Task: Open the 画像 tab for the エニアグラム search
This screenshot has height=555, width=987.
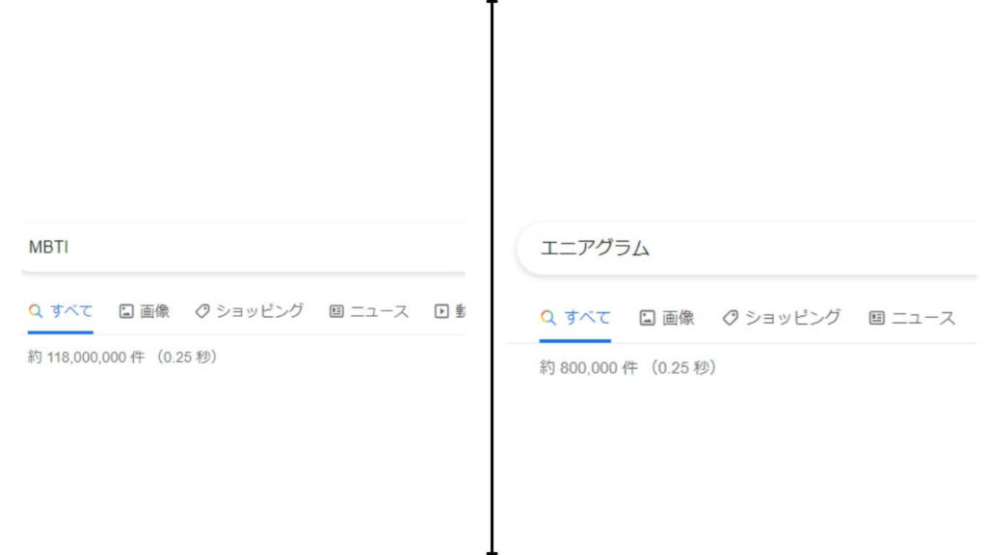Action: pyautogui.click(x=678, y=317)
